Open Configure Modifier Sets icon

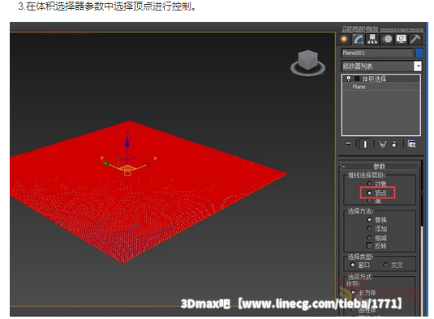pyautogui.click(x=411, y=144)
